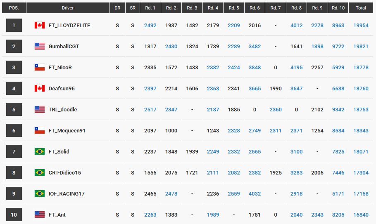Image resolution: width=376 pixels, height=224 pixels.
Task: Click the Chilean flag next to FT_Mcqueen91
Action: 40,130
